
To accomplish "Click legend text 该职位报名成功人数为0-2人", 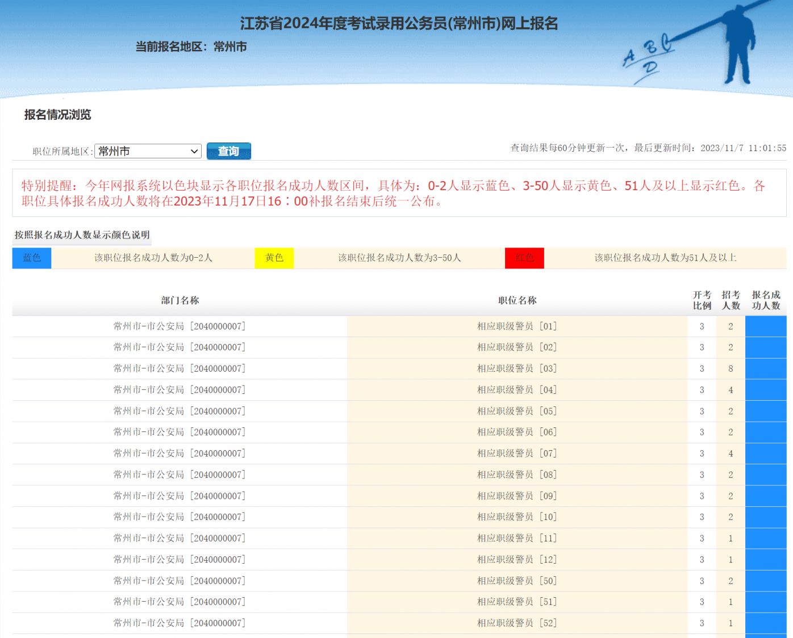I will [153, 258].
